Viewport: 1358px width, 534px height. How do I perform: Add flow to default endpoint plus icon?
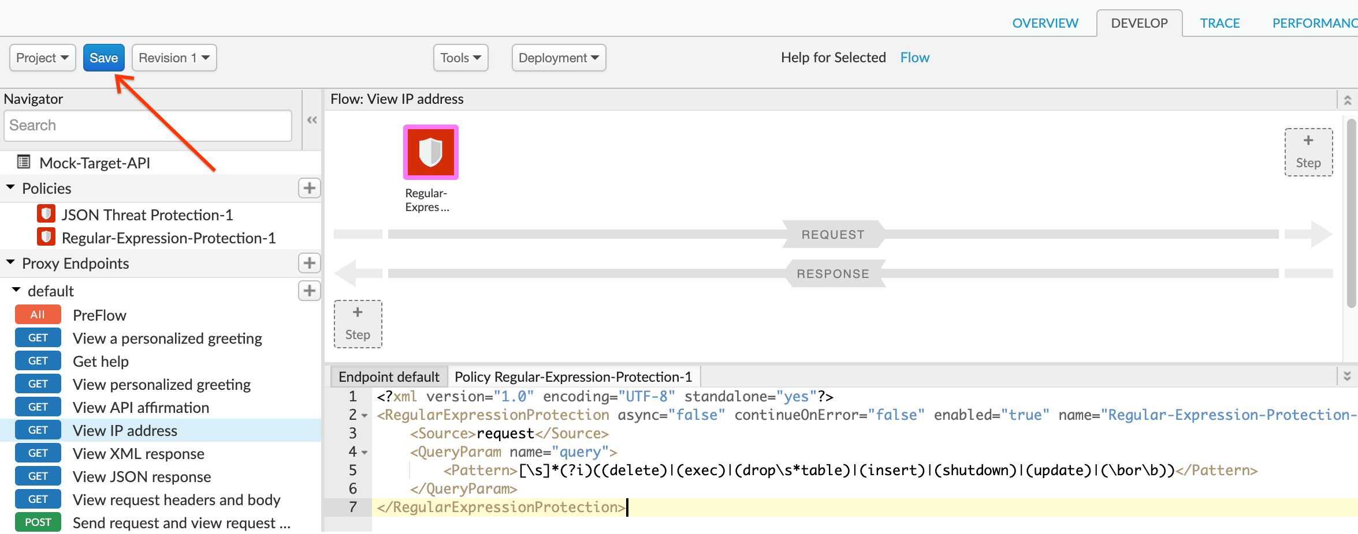[309, 291]
